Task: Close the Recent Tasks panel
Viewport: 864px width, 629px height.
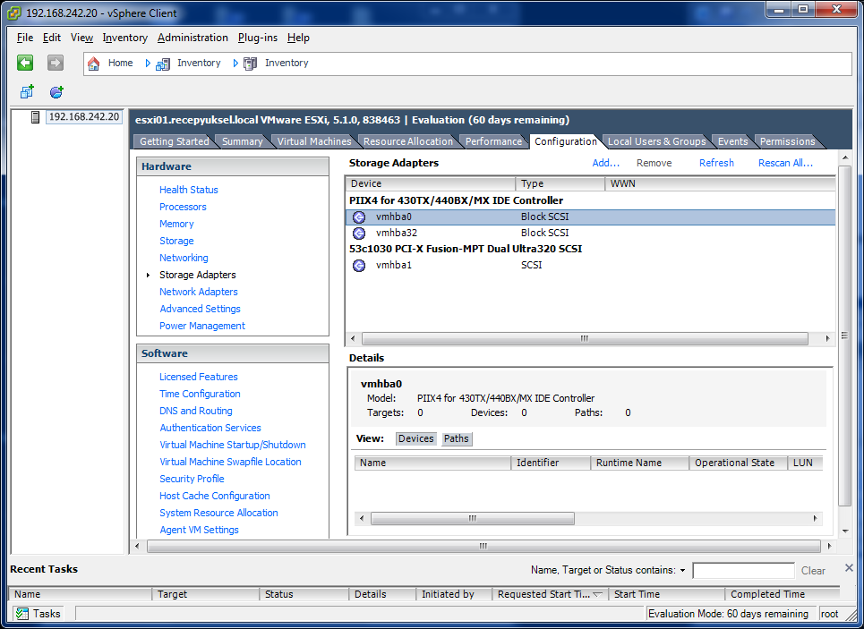Action: pos(849,567)
